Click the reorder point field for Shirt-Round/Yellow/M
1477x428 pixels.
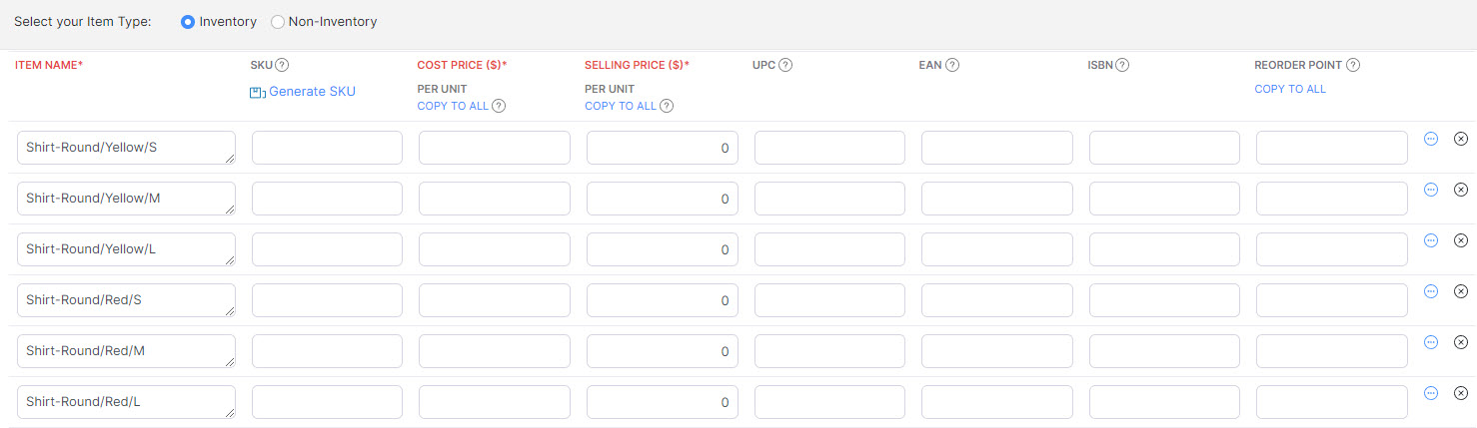point(1332,199)
